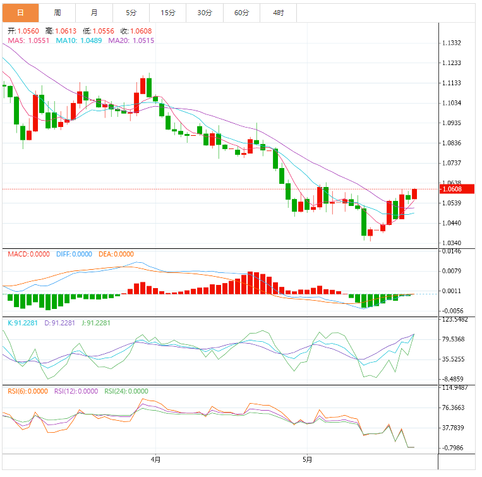Image resolution: width=482 pixels, height=477 pixels.
Task: Click the J: 91.2281 indicator label
Action: tap(96, 323)
